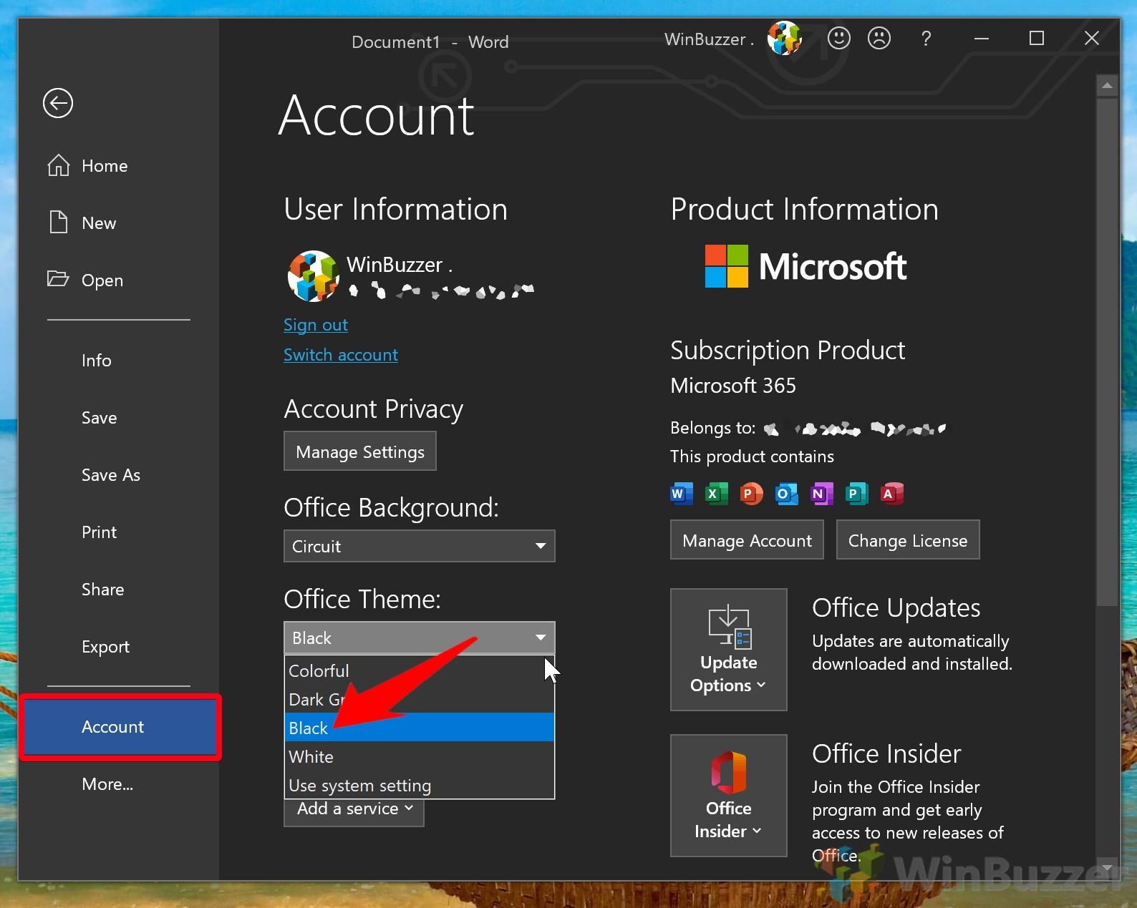Image resolution: width=1137 pixels, height=908 pixels.
Task: Send a smile feedback
Action: tap(839, 38)
